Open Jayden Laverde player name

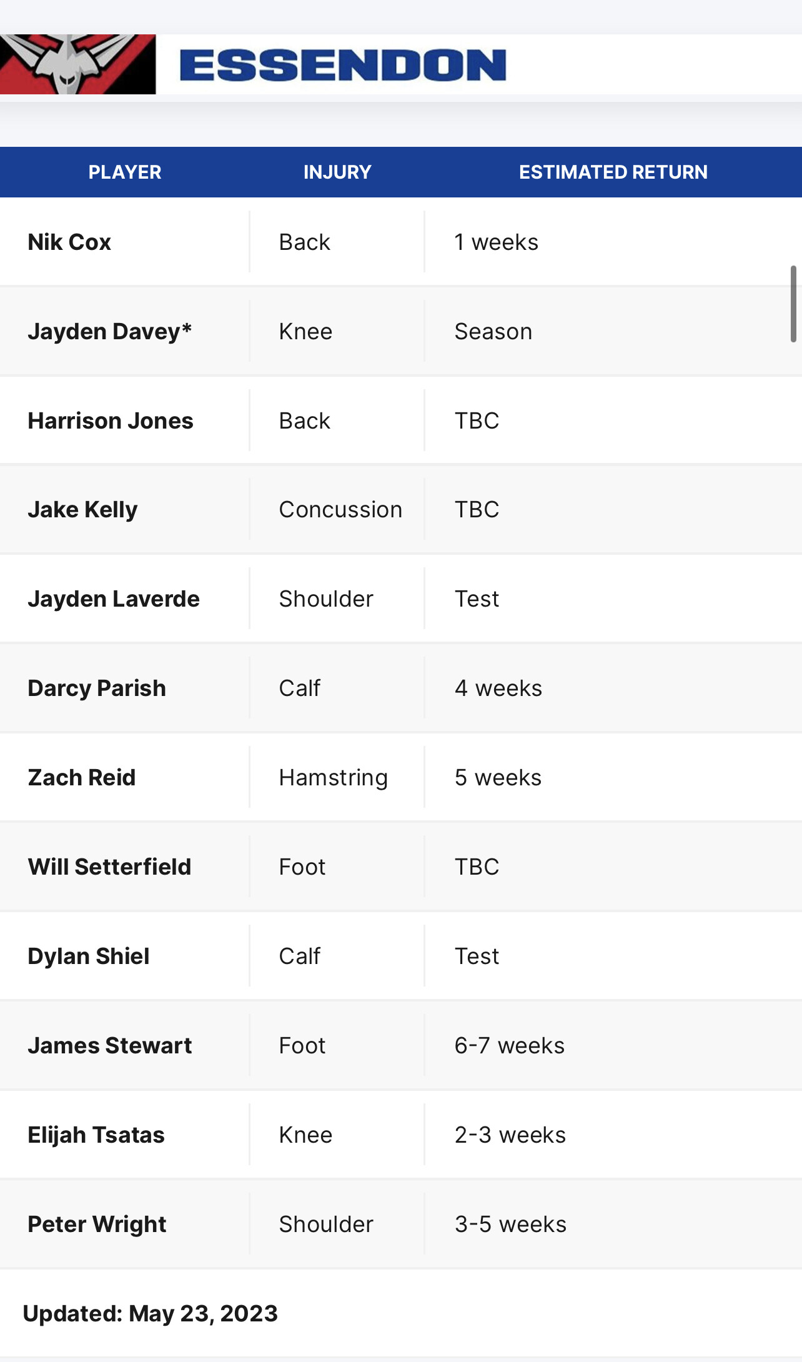(114, 599)
